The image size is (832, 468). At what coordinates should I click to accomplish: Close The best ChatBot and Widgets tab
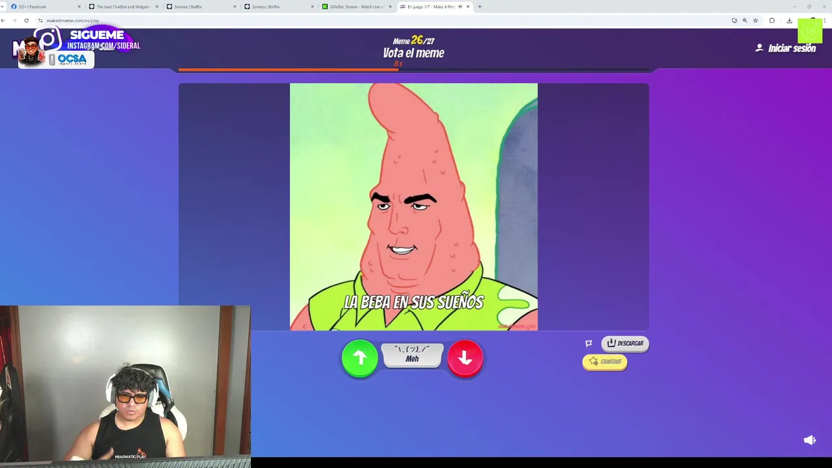[157, 6]
